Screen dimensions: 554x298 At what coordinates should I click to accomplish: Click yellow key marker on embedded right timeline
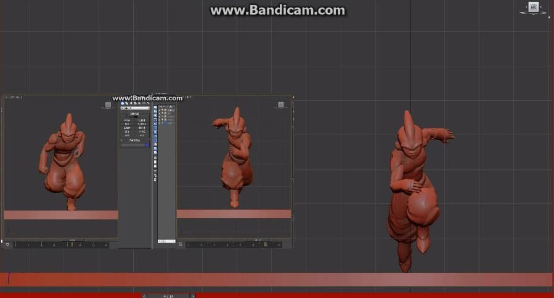point(266,244)
